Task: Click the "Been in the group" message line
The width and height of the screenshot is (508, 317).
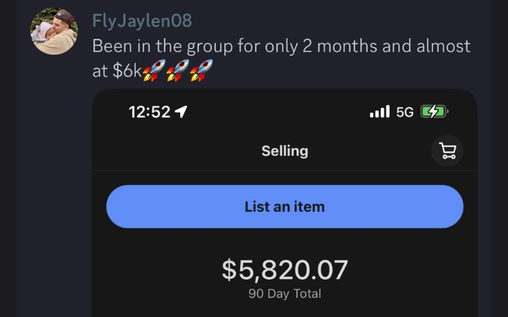Action: tap(281, 46)
